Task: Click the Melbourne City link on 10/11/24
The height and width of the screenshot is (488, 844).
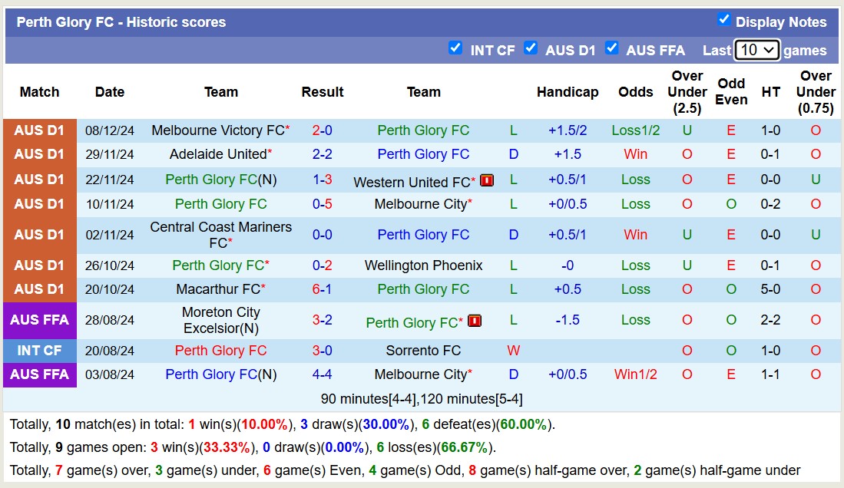Action: pyautogui.click(x=419, y=204)
